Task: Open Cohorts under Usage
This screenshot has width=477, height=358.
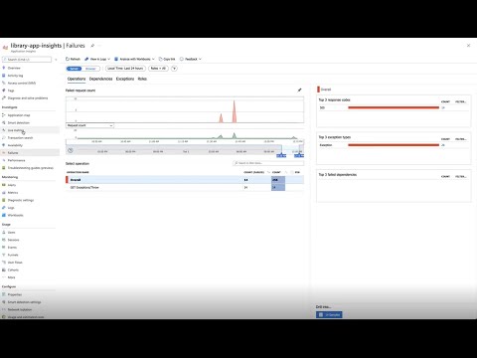Action: tap(13, 270)
